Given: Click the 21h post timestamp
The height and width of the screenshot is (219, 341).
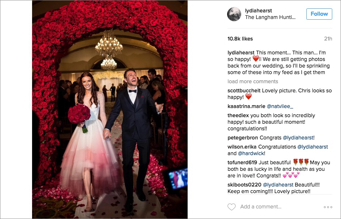Looking at the screenshot, I should (x=328, y=39).
